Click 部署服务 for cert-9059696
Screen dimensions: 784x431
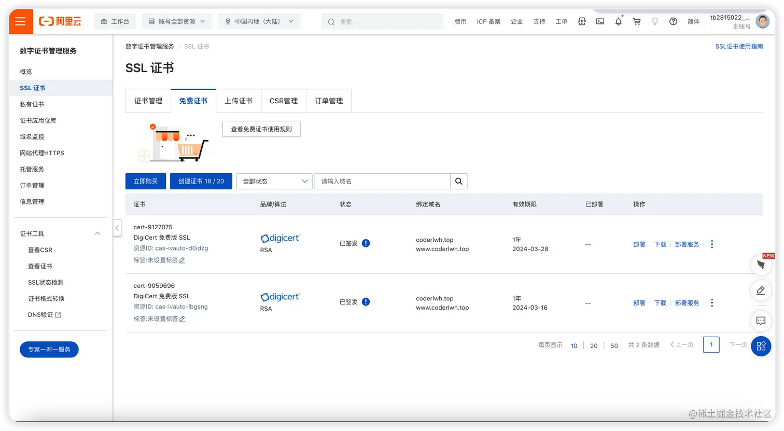(x=687, y=303)
